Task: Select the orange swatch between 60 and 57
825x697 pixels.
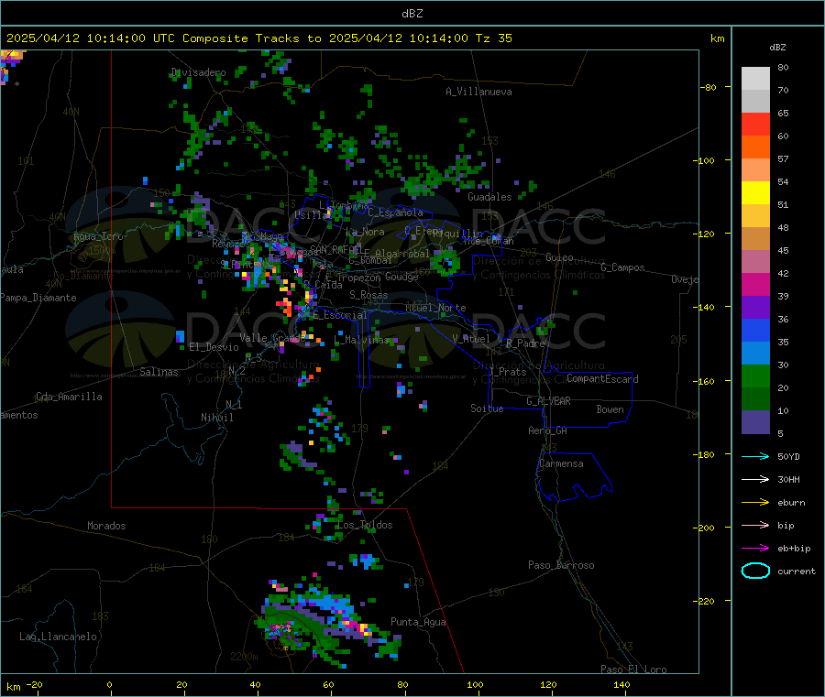Action: (x=755, y=147)
